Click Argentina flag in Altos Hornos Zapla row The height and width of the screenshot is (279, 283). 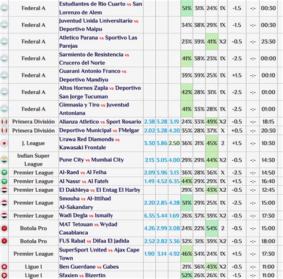(4, 92)
